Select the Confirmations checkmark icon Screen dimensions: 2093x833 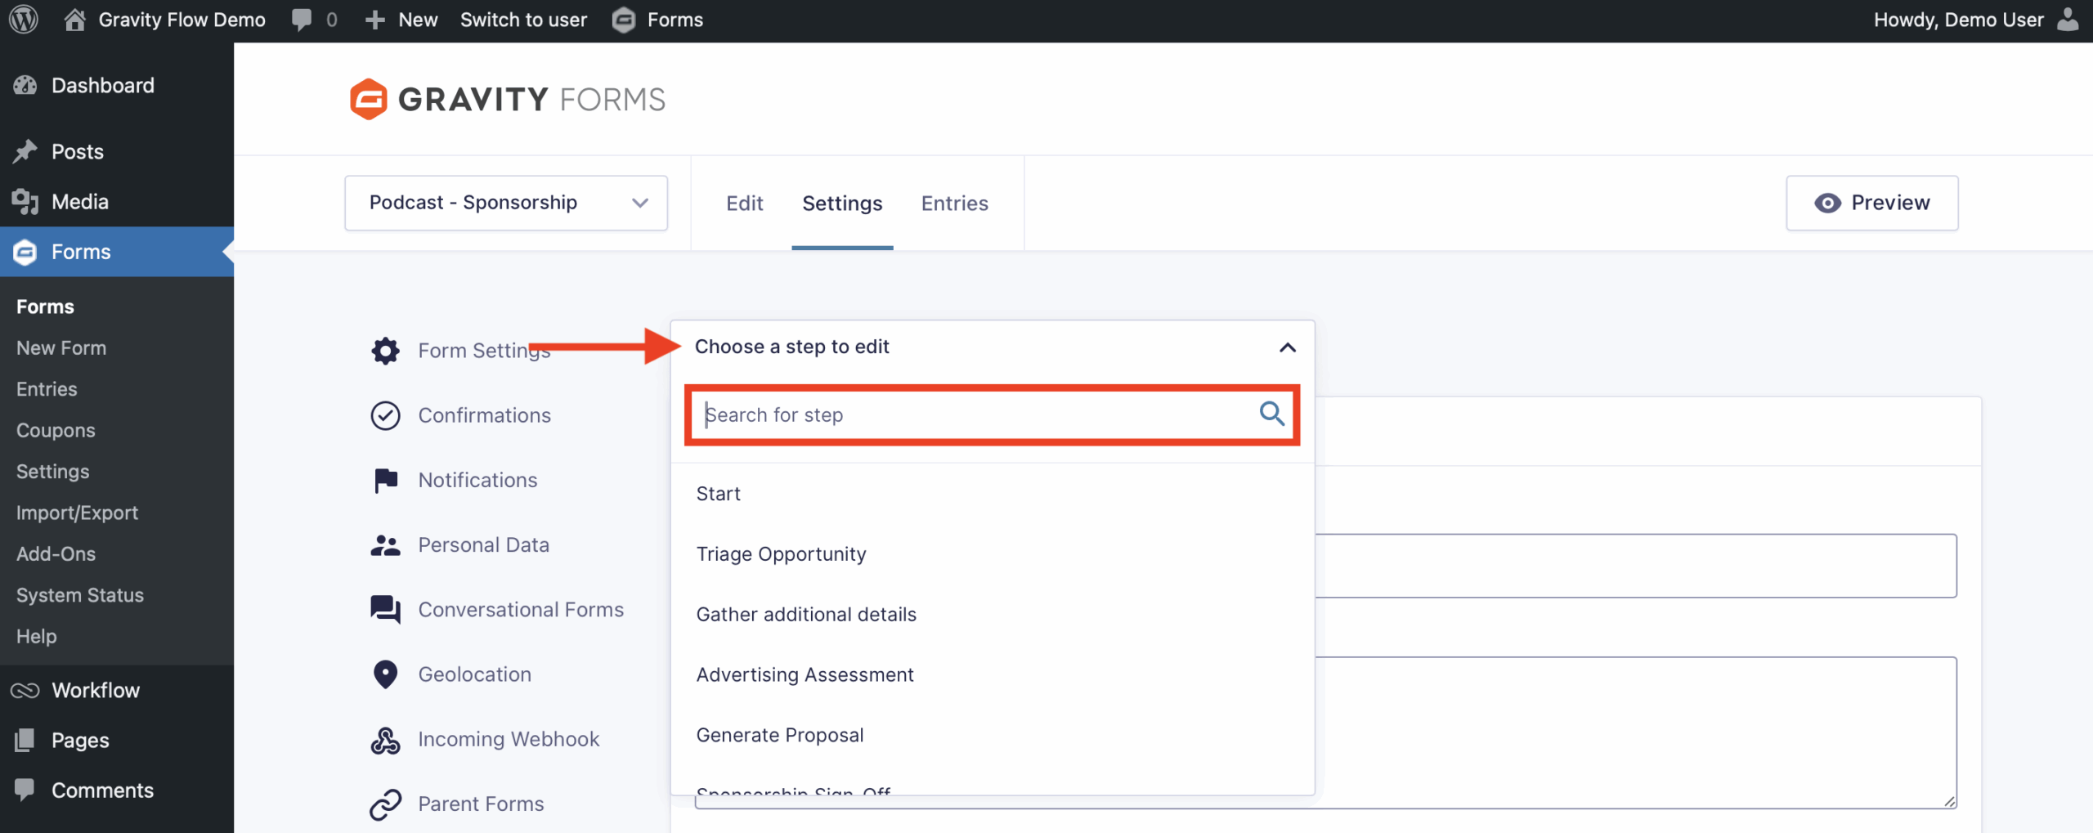click(x=384, y=415)
